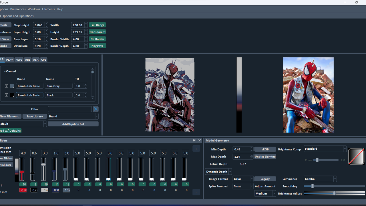Toggle the Negative option

(97, 46)
